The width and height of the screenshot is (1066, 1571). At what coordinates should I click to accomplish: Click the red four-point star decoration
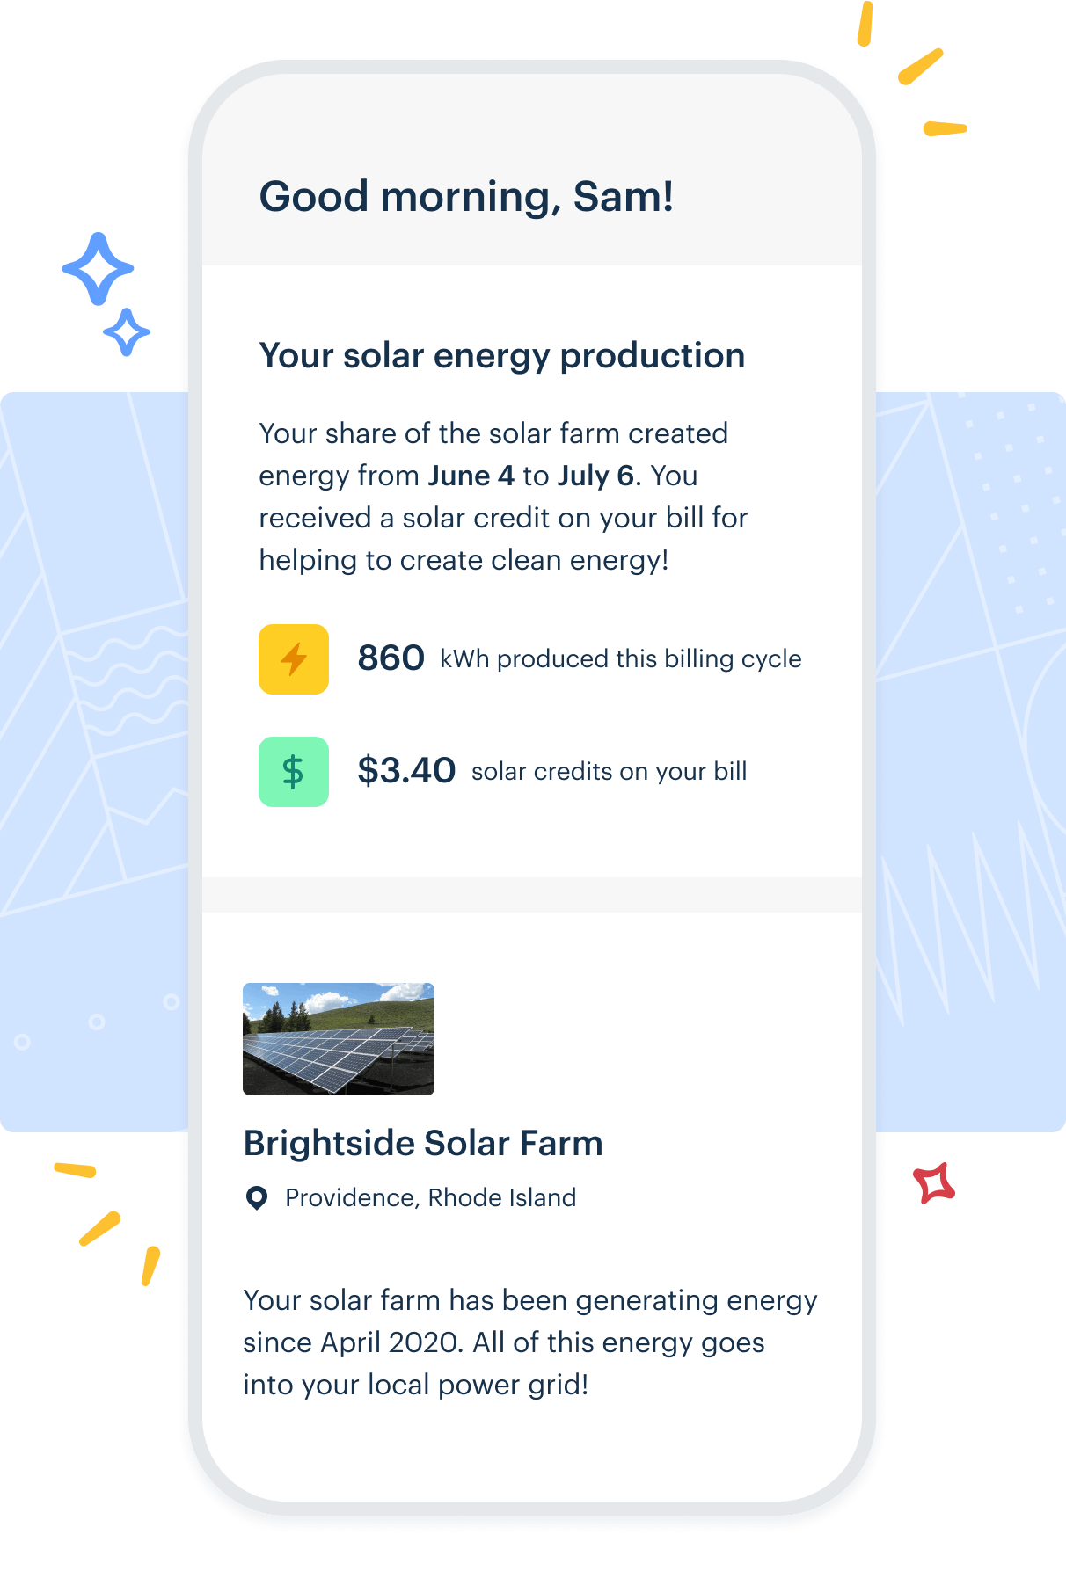pos(934,1183)
